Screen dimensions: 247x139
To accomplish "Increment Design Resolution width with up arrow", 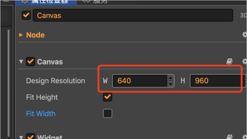I will pos(170,78).
